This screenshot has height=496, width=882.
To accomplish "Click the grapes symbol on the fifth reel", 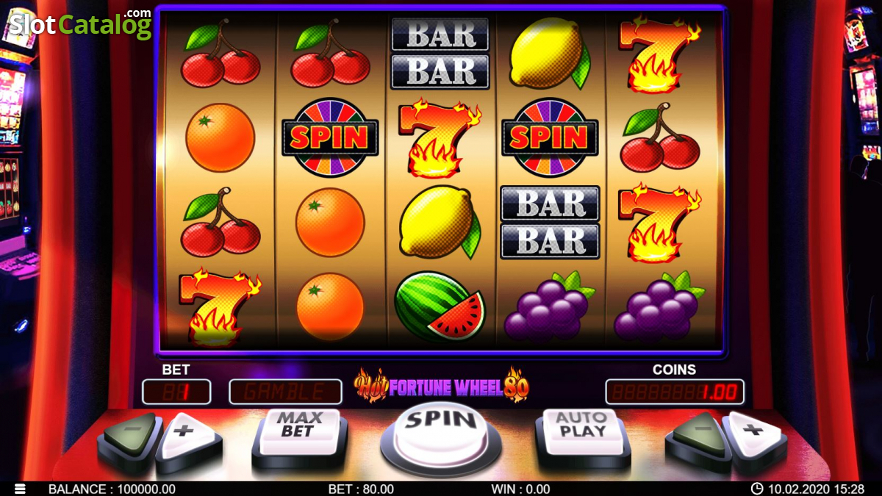I will [x=659, y=306].
